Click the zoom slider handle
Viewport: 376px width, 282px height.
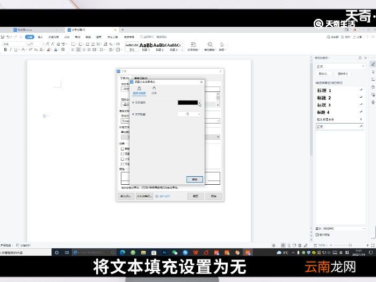[350, 245]
